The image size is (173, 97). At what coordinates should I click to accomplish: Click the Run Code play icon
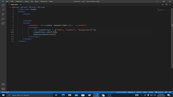163,5
